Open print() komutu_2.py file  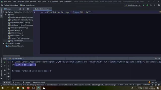tap(17, 35)
